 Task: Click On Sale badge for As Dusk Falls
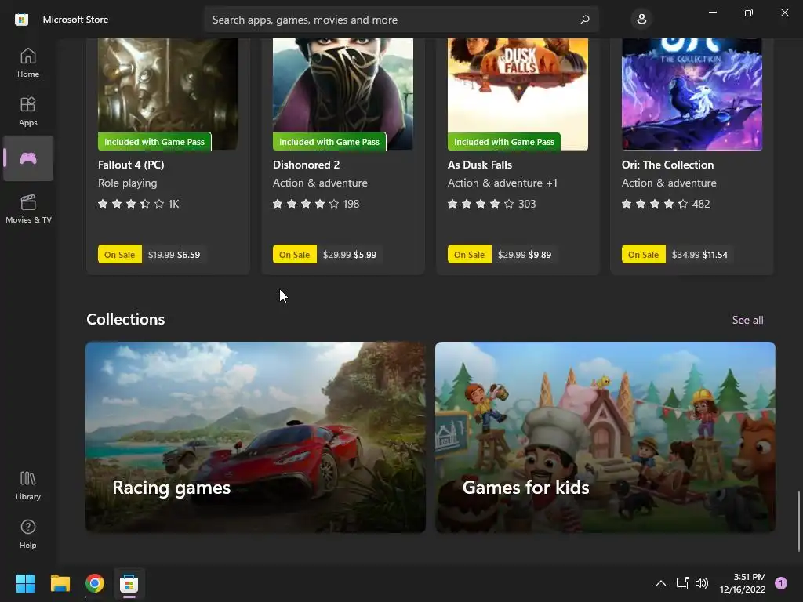click(469, 255)
